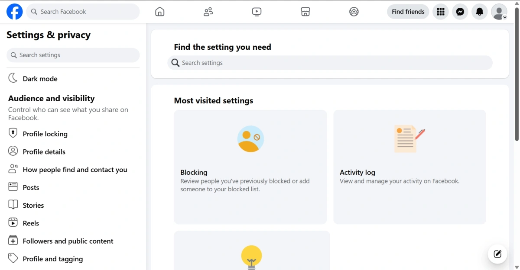The image size is (520, 270).
Task: Click the Profile and tagging tag icon
Action: 13,258
